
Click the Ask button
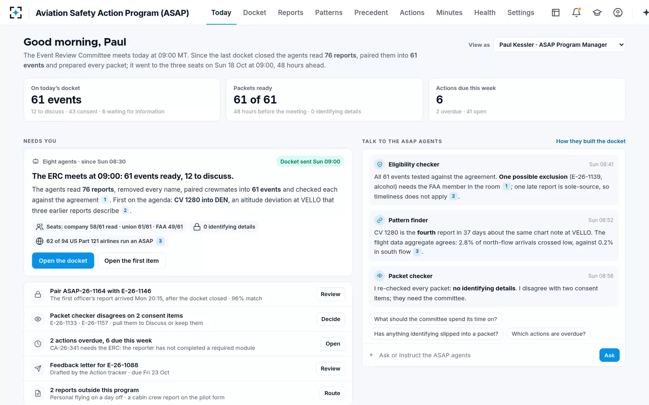[609, 355]
